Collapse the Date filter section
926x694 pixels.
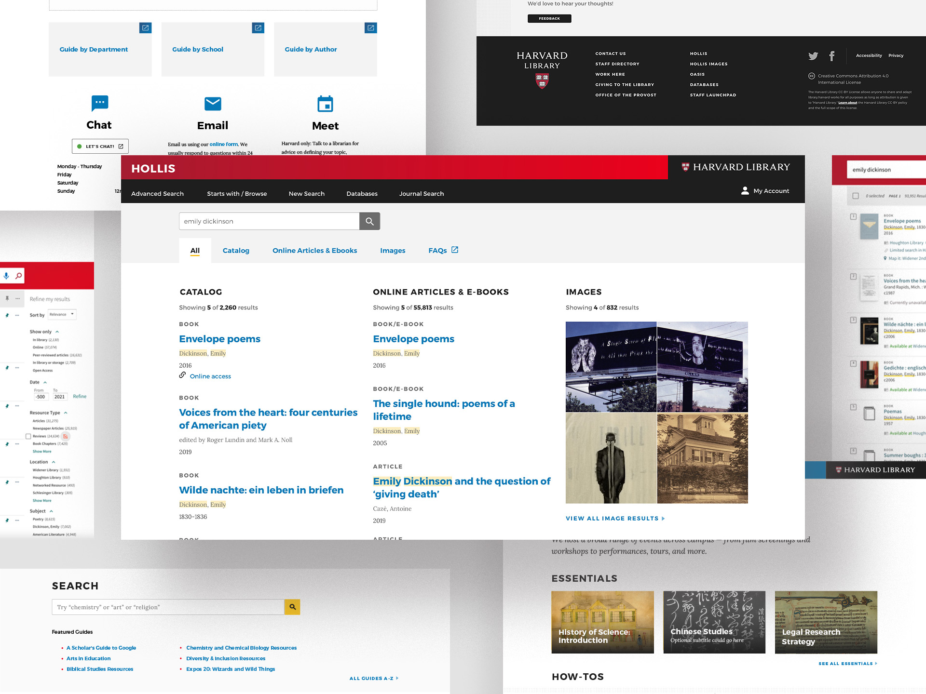point(45,382)
